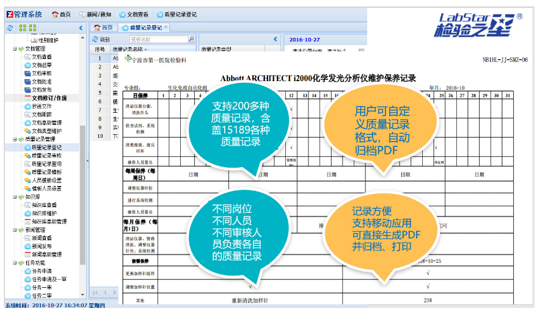Close the 质量记录登记 tab

click(x=166, y=26)
